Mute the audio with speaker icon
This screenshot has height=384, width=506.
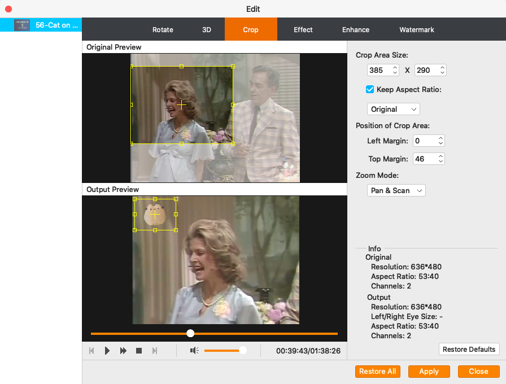[x=194, y=351]
